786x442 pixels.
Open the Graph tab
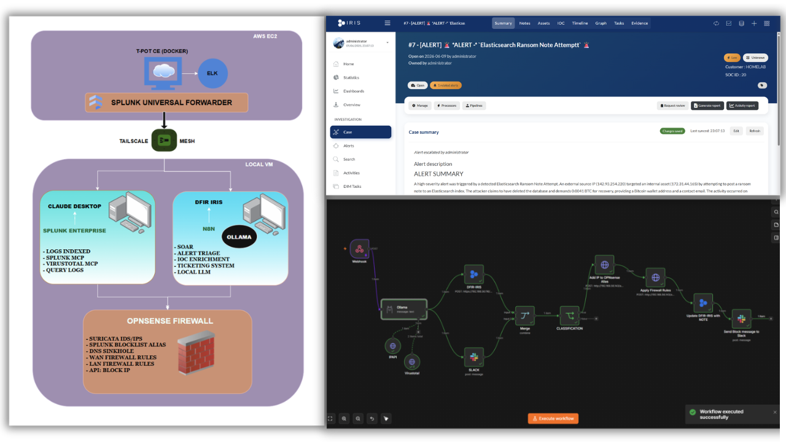click(x=601, y=23)
